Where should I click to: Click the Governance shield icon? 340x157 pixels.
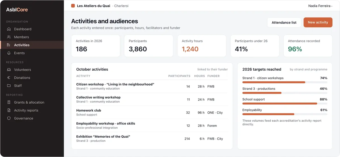coord(9,118)
